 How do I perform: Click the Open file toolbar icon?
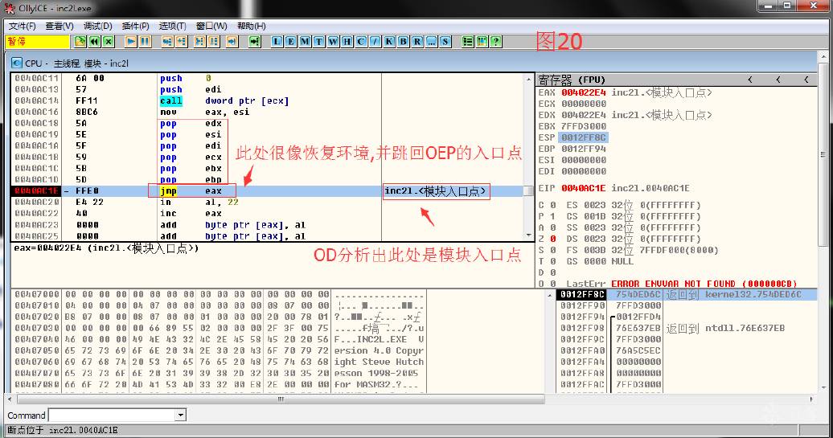pos(80,42)
